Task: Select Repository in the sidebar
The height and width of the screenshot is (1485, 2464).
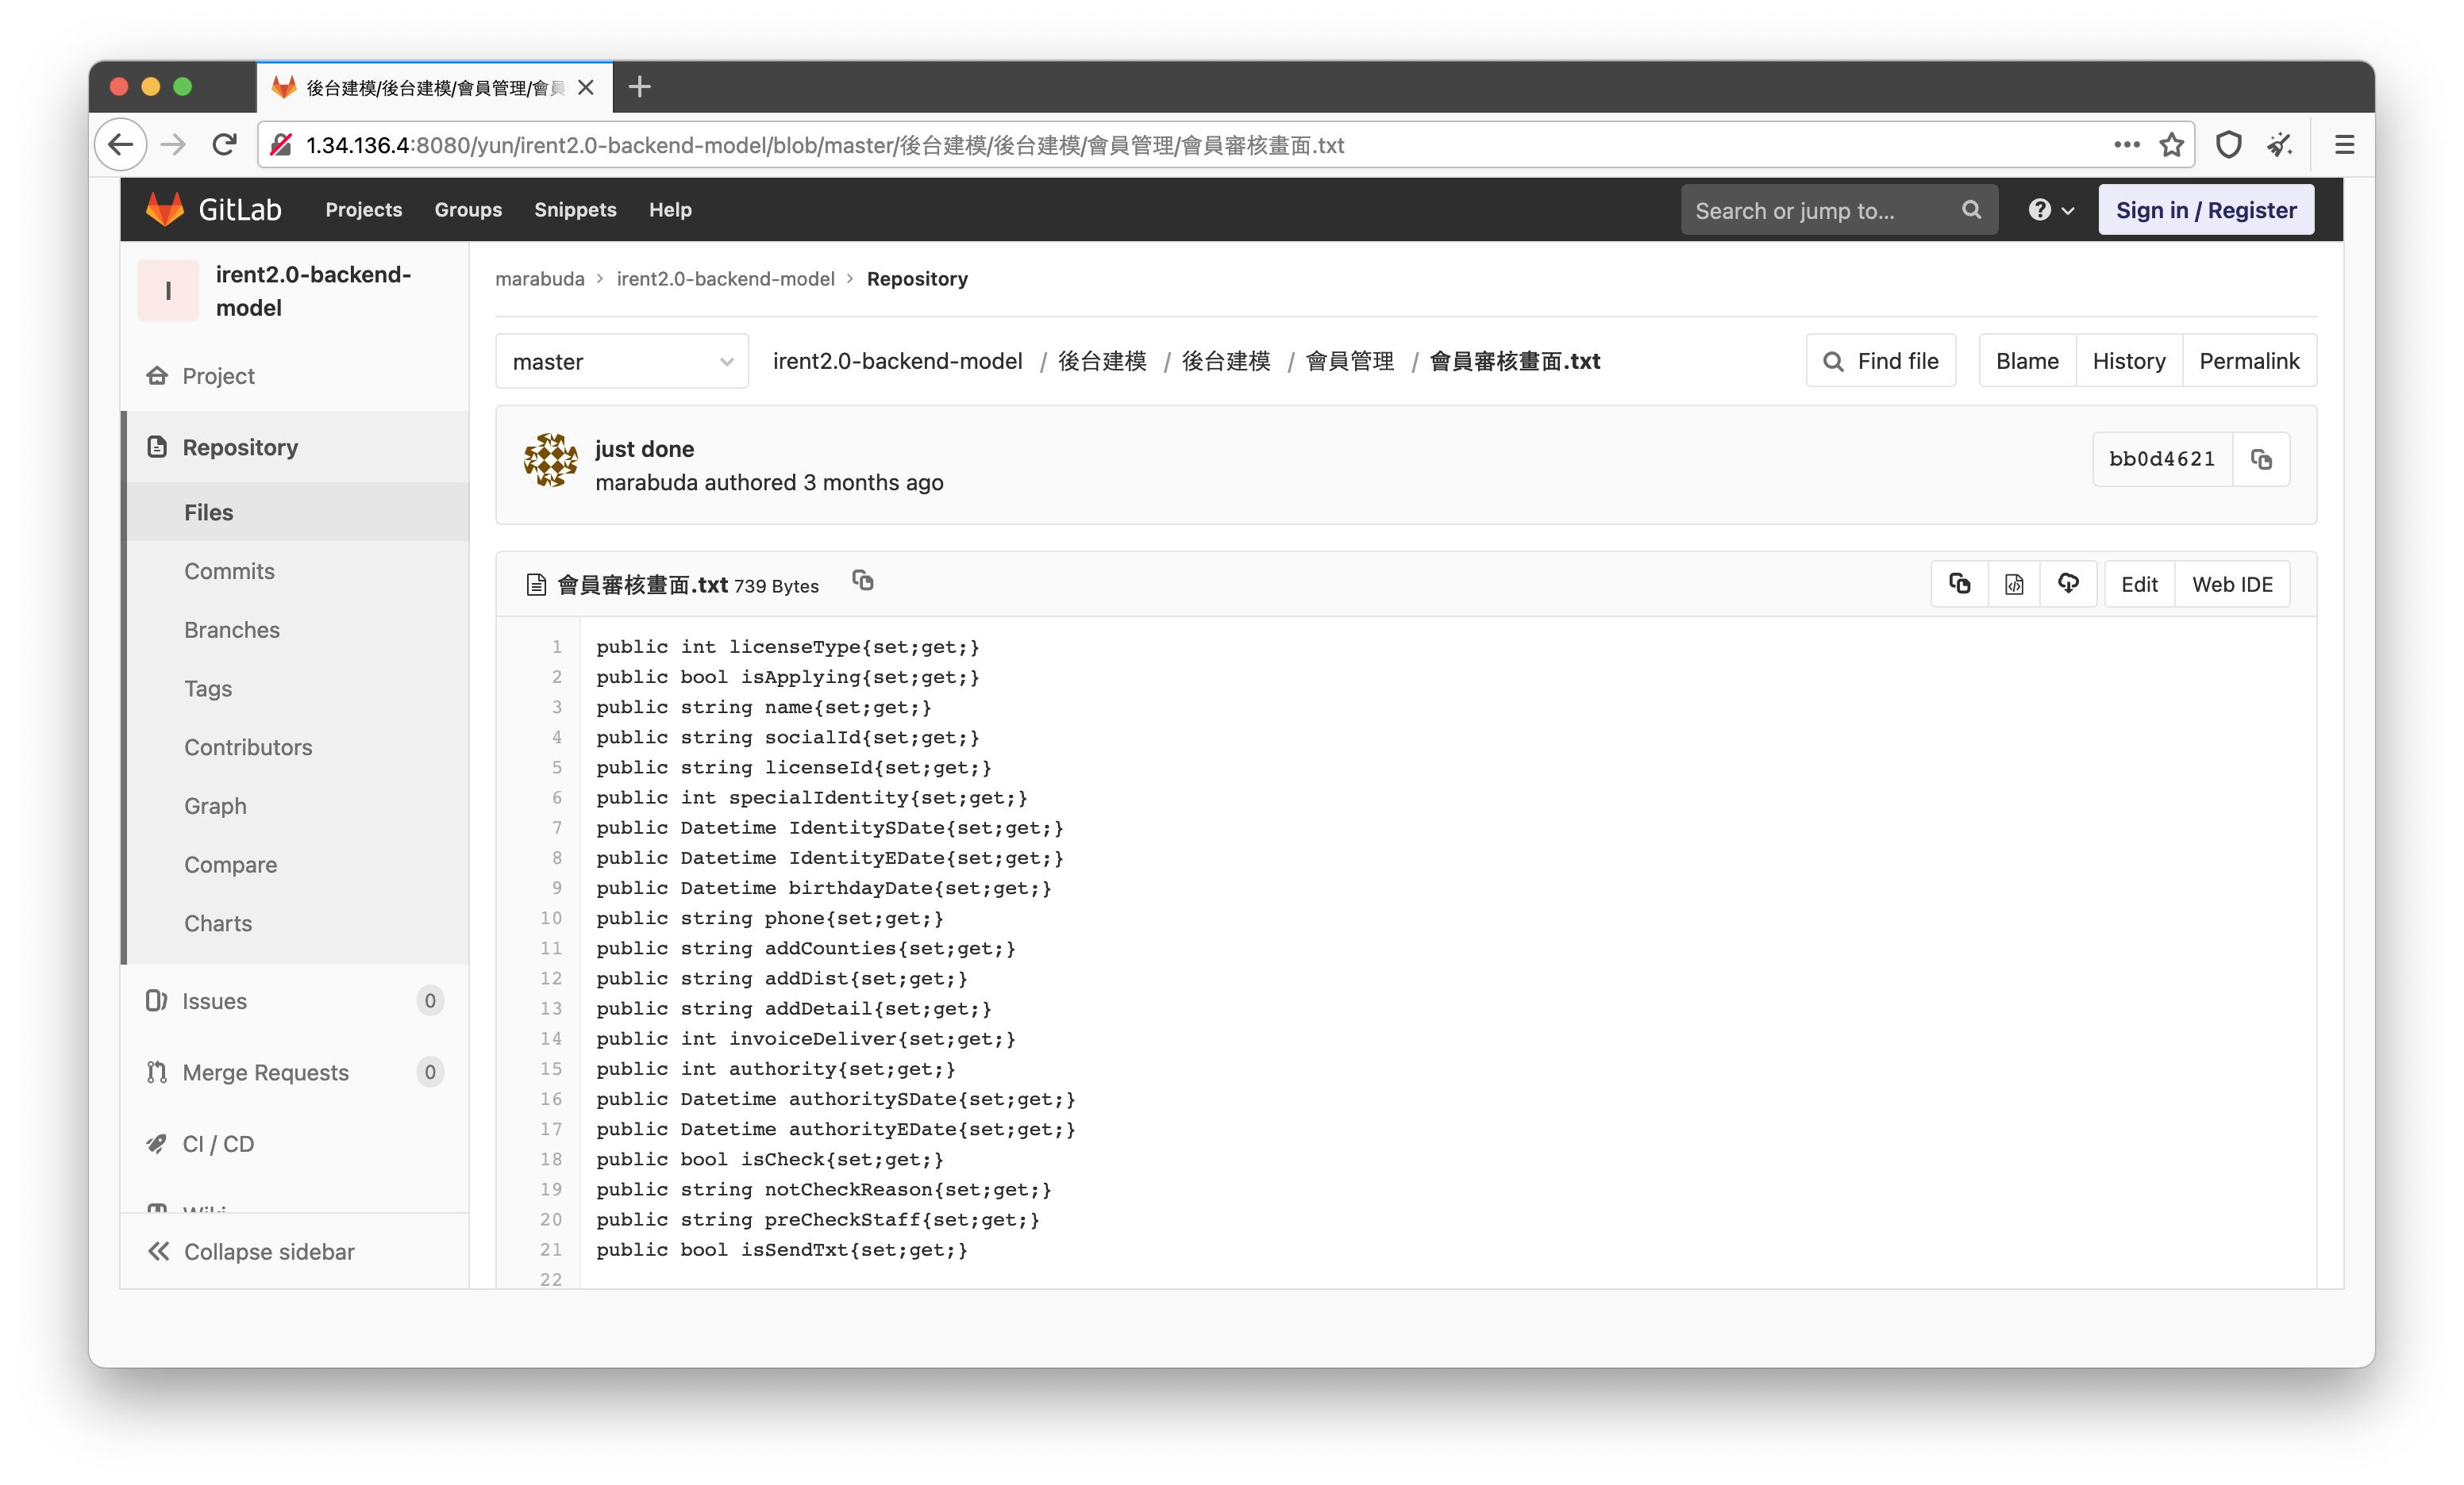Action: pos(295,447)
